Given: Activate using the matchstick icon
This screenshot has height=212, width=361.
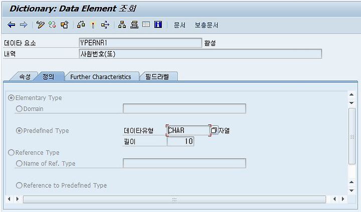Looking at the screenshot, I should tap(93, 25).
